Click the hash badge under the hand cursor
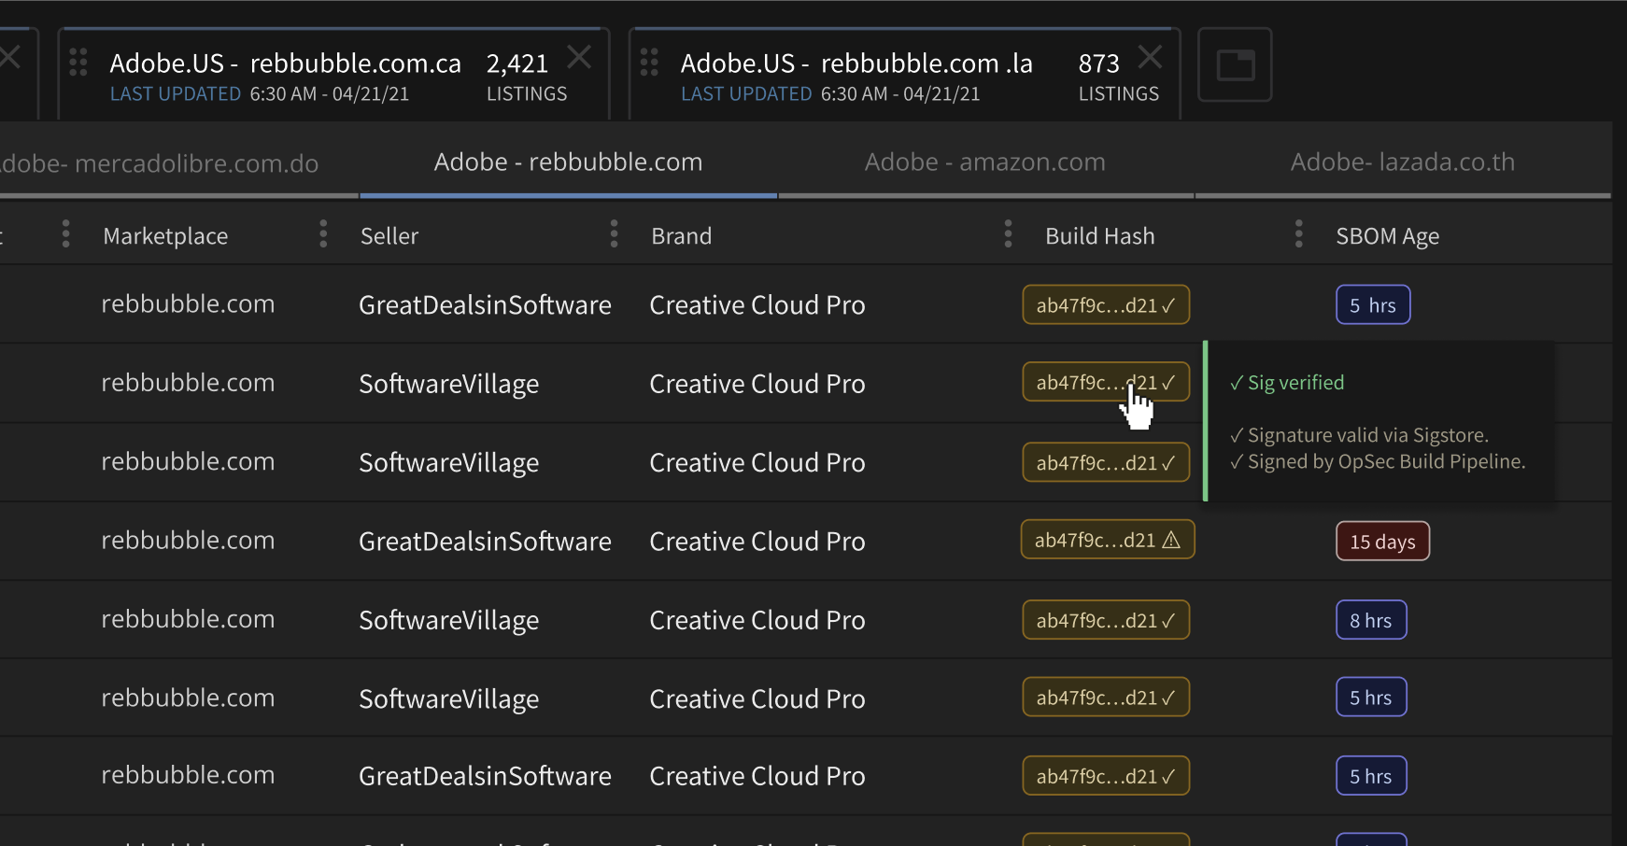 [1106, 382]
